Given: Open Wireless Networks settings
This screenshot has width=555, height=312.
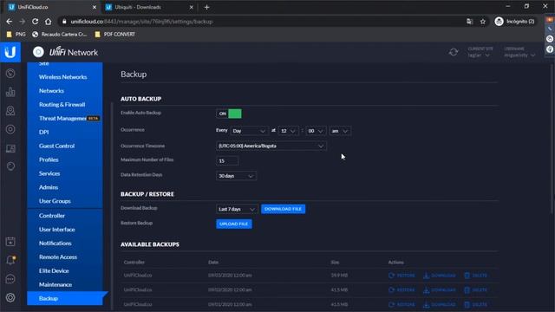Looking at the screenshot, I should click(63, 77).
